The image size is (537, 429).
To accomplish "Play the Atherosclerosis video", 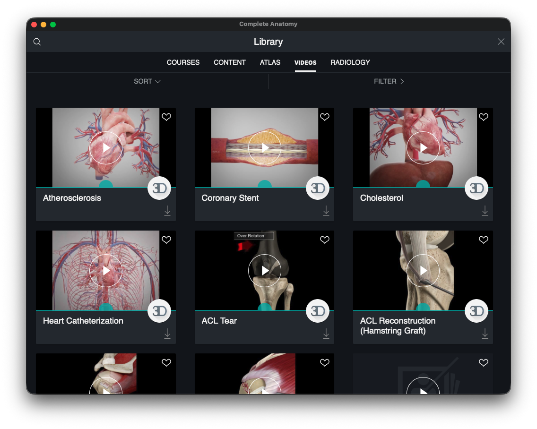I will [x=106, y=148].
